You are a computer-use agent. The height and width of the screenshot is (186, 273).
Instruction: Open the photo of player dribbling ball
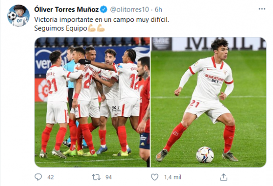click(x=208, y=102)
